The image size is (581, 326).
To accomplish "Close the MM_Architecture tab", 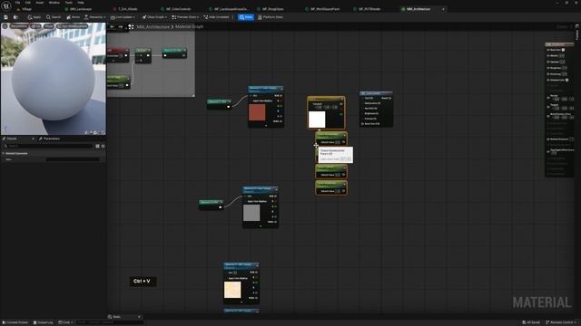I will coord(443,9).
